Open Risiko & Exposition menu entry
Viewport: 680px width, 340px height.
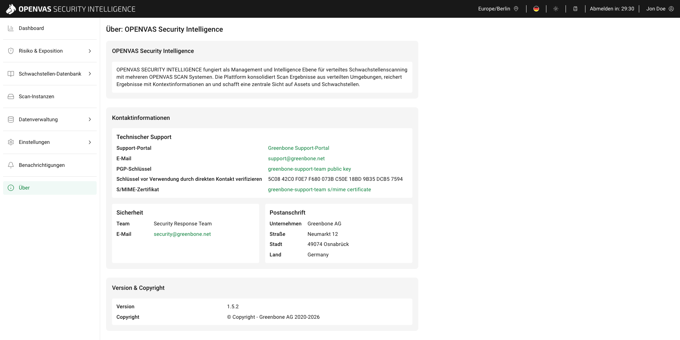point(50,51)
